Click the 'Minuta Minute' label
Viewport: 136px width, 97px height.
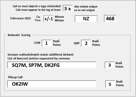[x=59, y=19]
